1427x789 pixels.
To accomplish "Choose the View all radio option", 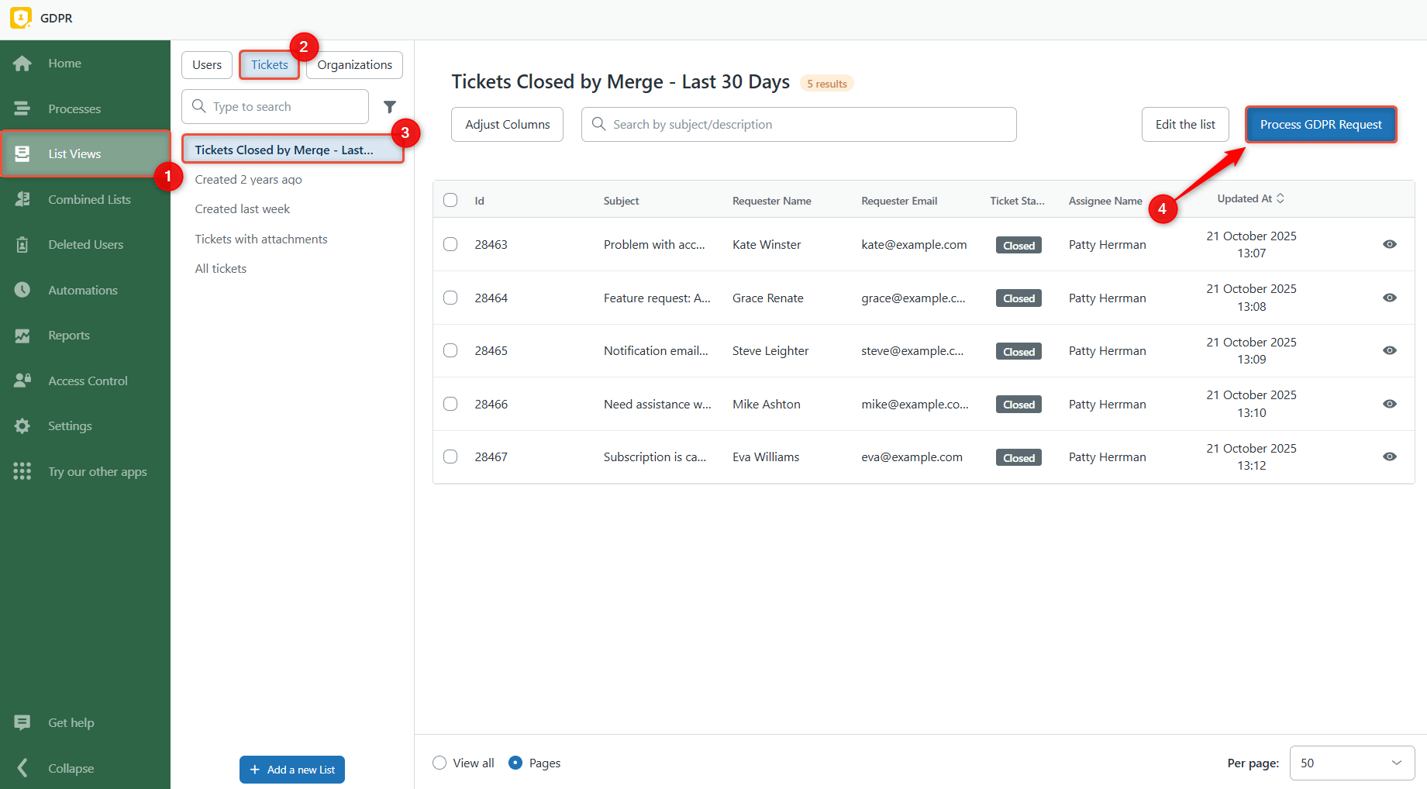I will click(x=439, y=763).
